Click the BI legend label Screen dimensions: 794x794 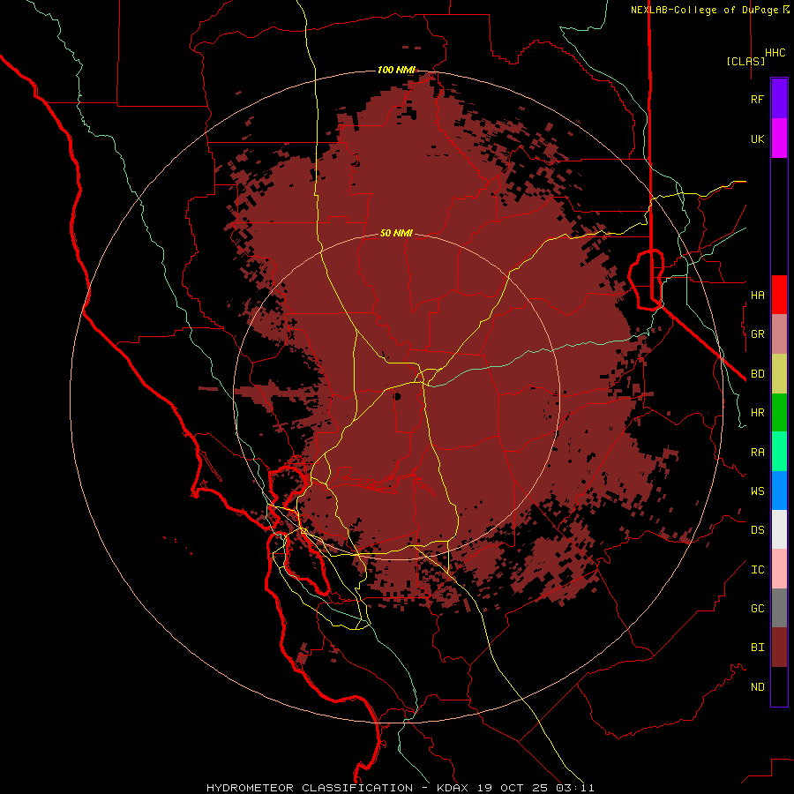pyautogui.click(x=757, y=648)
